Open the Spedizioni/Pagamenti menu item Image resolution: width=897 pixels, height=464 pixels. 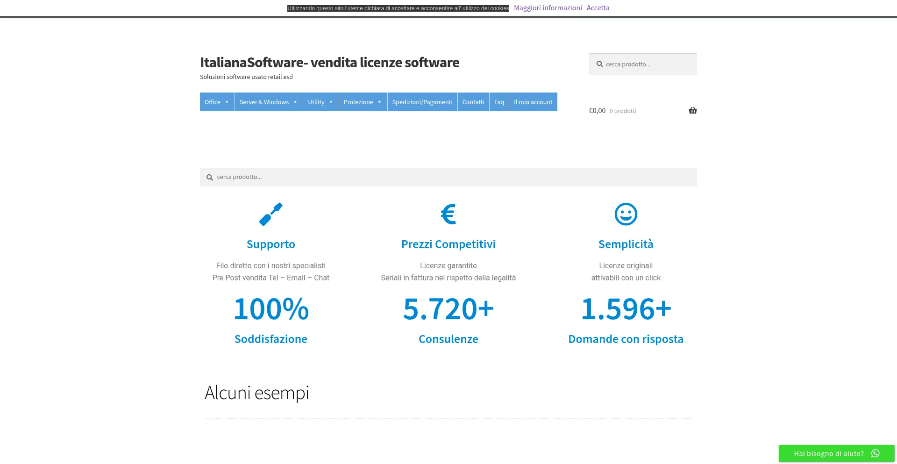[422, 102]
